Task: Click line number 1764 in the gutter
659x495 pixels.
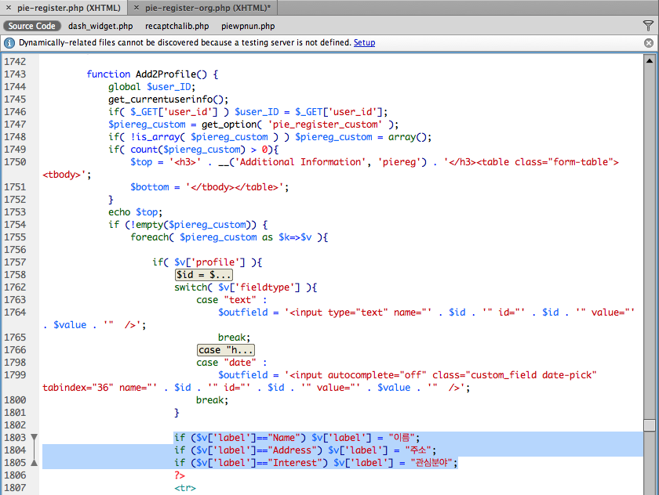Action: [x=15, y=312]
